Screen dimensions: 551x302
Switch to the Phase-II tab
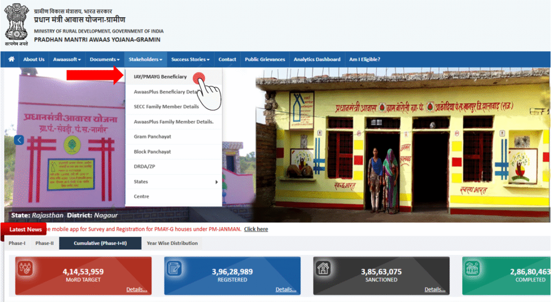(x=45, y=243)
